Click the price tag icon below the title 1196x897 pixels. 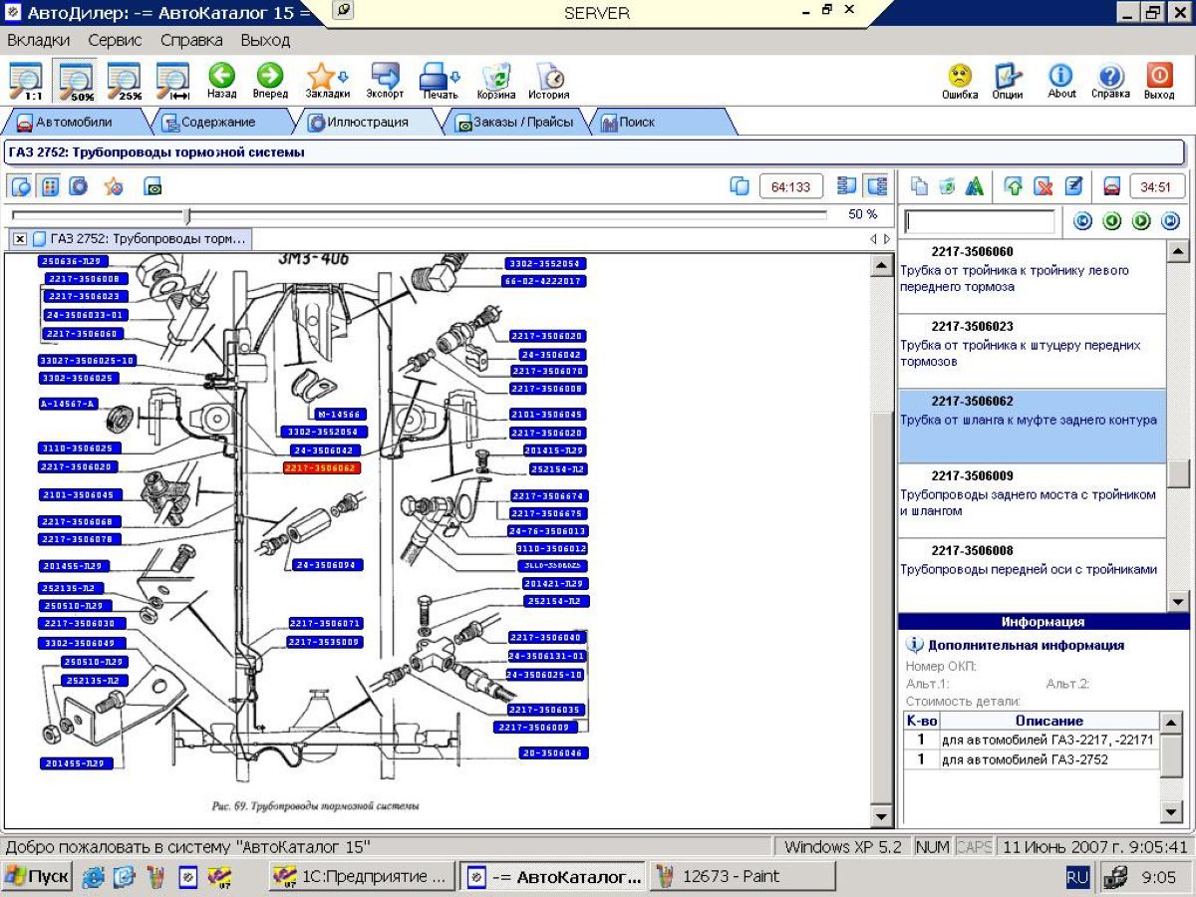click(x=152, y=186)
